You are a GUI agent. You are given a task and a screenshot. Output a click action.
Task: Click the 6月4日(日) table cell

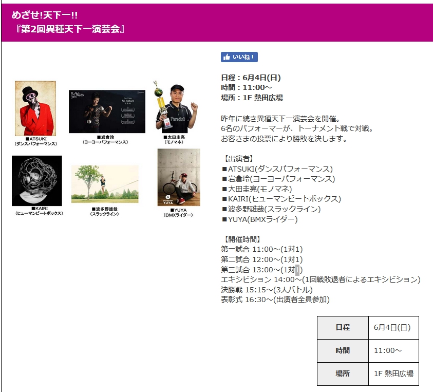392,328
